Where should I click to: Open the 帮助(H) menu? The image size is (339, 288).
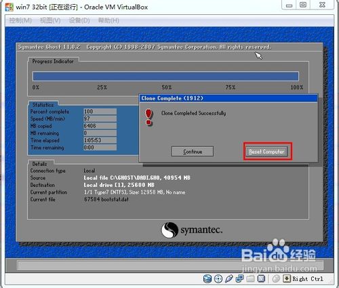(108, 20)
